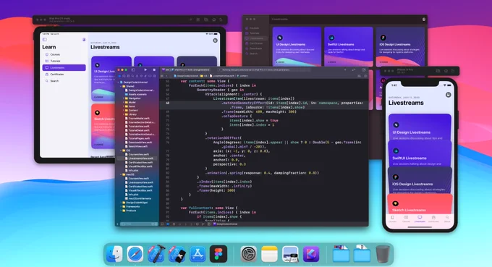The width and height of the screenshot is (492, 267).
Task: Open SwiftUI Livestreams card in Mac app
Action: (x=349, y=46)
